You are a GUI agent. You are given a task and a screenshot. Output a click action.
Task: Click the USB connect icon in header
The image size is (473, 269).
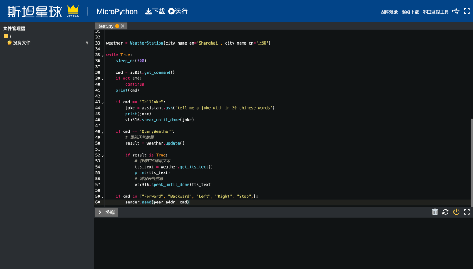(x=455, y=11)
